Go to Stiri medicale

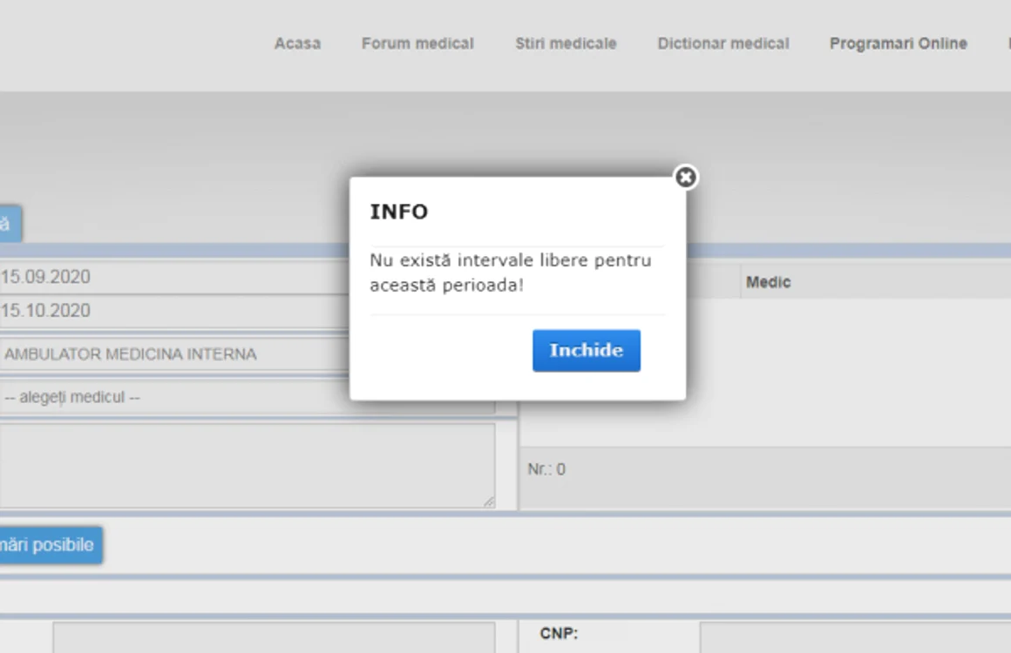pyautogui.click(x=566, y=44)
